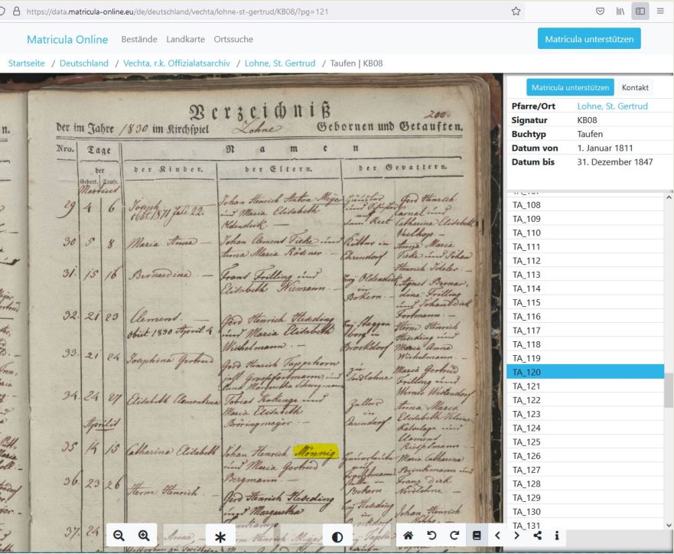Image resolution: width=674 pixels, height=554 pixels.
Task: Select page TA_130
Action: [585, 512]
